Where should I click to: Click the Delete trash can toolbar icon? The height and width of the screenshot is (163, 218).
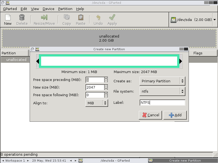pyautogui.click(x=22, y=17)
